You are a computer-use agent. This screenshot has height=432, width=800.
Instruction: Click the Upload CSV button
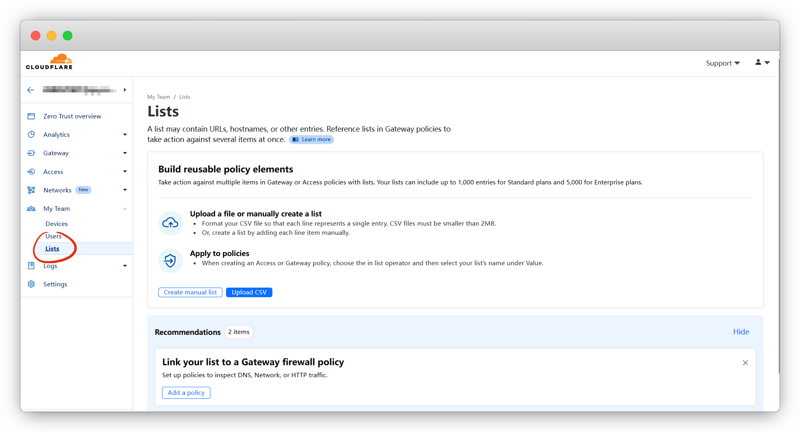coord(249,292)
